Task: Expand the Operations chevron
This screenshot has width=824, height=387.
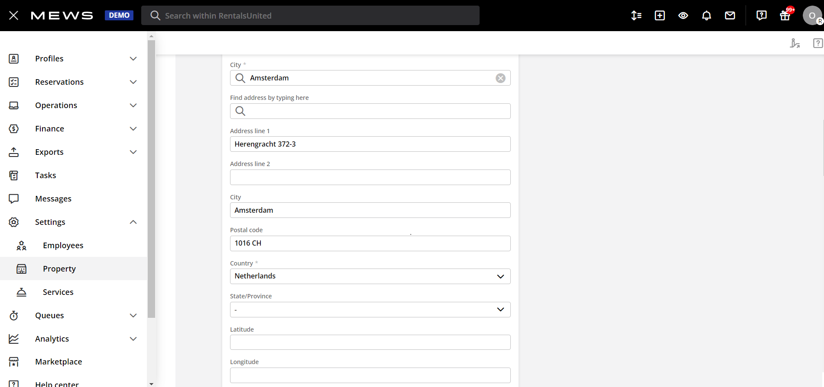Action: click(x=133, y=105)
